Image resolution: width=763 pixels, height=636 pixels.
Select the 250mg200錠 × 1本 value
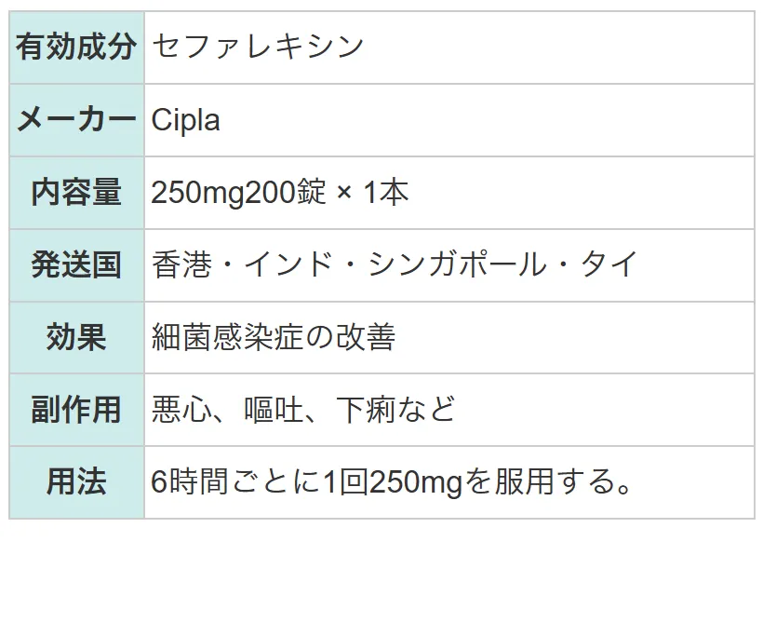coord(280,193)
